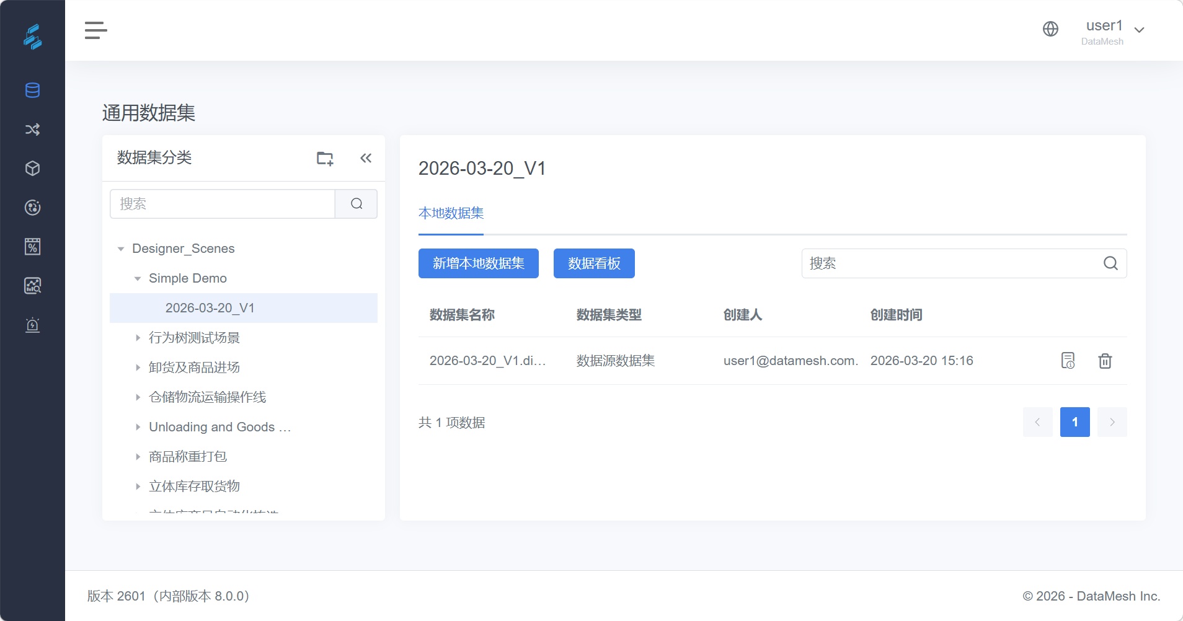Open the percent calculator sidebar icon
Screen dimensions: 1183x621
tap(32, 247)
